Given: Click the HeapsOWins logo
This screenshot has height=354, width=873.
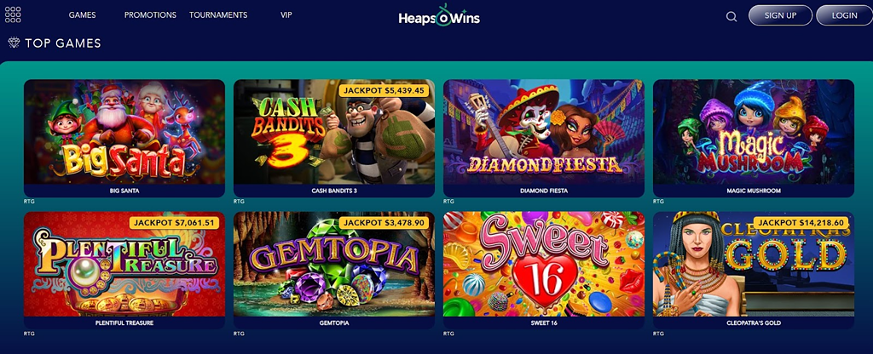Looking at the screenshot, I should tap(439, 15).
